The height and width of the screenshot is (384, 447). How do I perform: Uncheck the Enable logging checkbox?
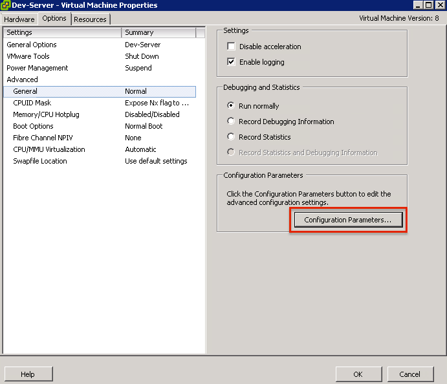(x=232, y=62)
